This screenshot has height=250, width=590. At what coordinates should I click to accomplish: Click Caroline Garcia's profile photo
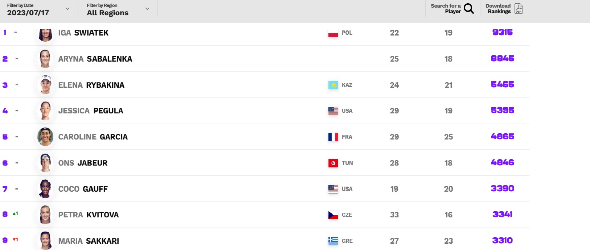45,137
